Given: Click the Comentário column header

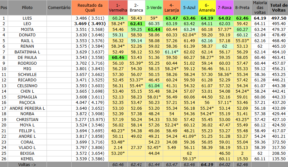Looking at the screenshot, I should pos(59,8).
